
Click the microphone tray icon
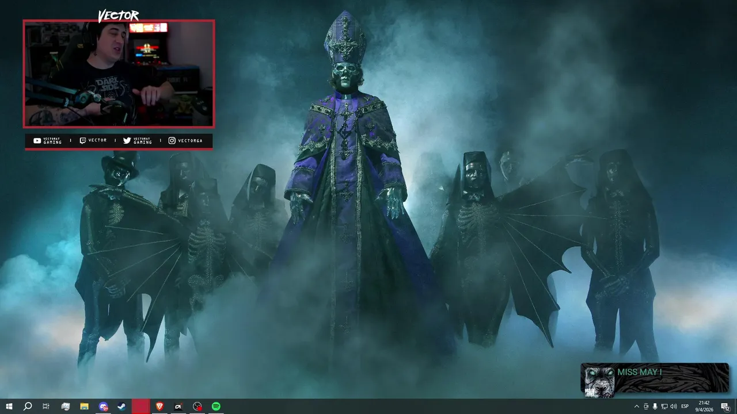(x=655, y=407)
